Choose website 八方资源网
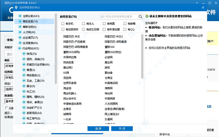The height and width of the screenshot is (137, 219). click(x=111, y=104)
